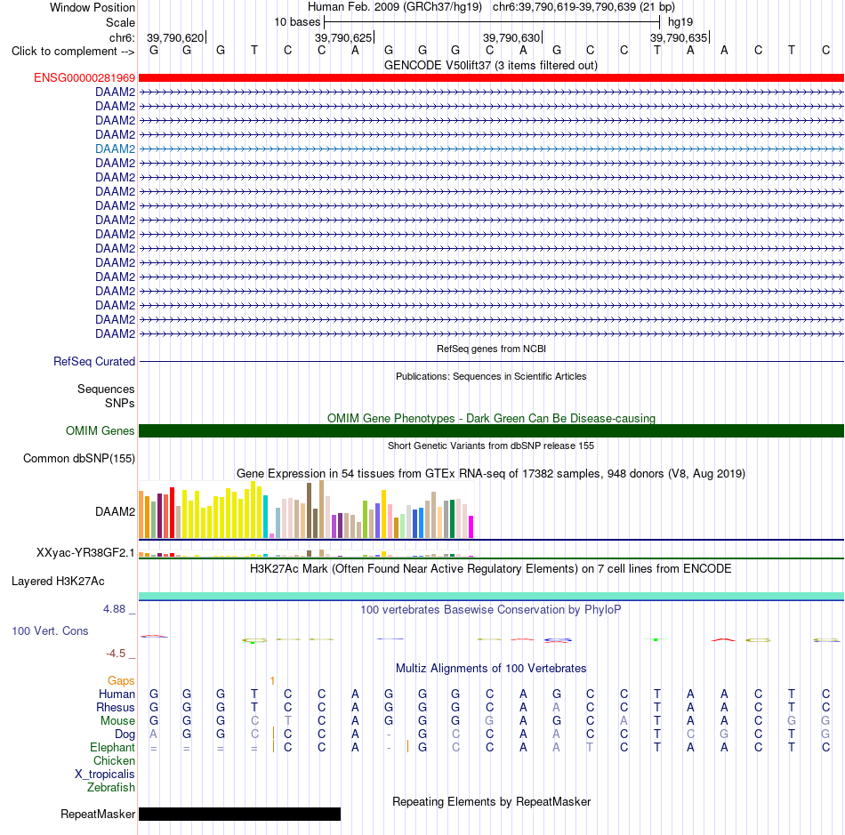Click the XXyac-YR38GF2.1 label
The height and width of the screenshot is (835, 845).
pyautogui.click(x=85, y=553)
